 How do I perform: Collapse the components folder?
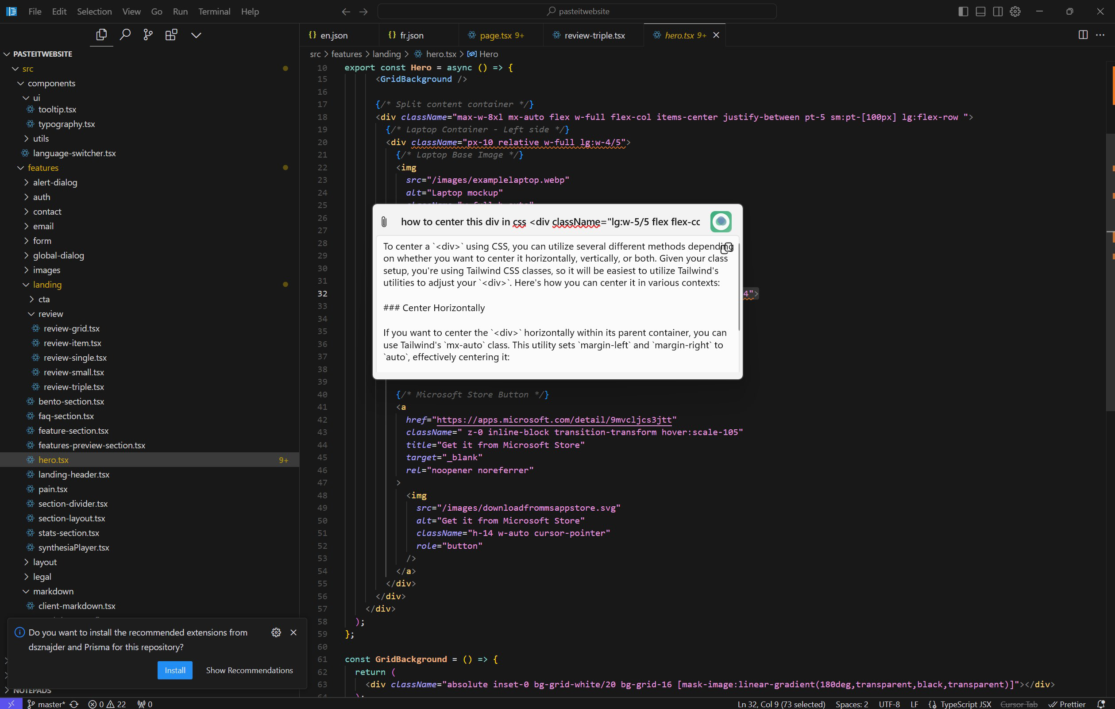[x=150, y=83]
